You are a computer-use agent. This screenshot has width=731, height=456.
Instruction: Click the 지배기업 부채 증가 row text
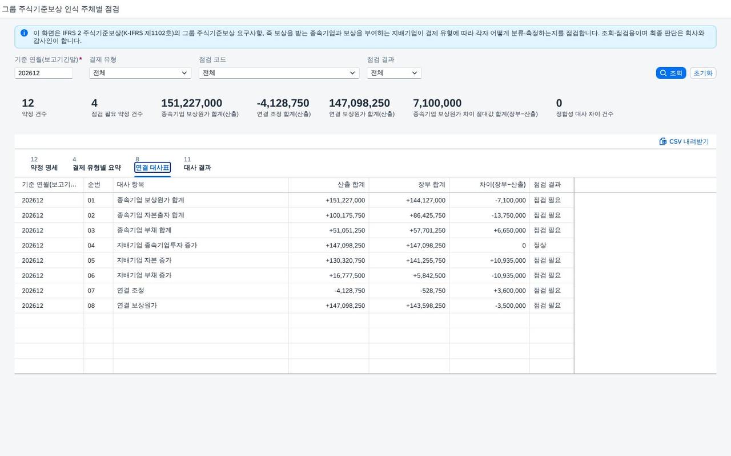pos(144,275)
